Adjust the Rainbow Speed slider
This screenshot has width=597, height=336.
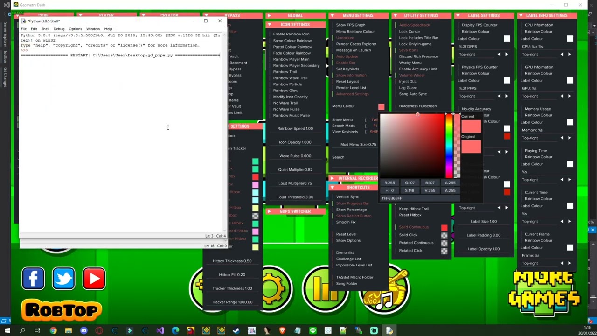[x=295, y=128]
